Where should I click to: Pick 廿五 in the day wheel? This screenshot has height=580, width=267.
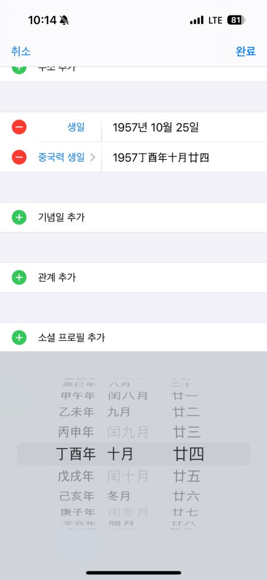coord(186,476)
